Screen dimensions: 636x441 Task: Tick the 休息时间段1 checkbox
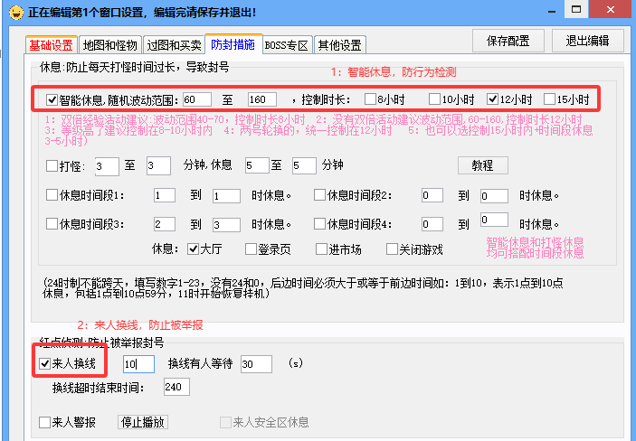click(52, 195)
